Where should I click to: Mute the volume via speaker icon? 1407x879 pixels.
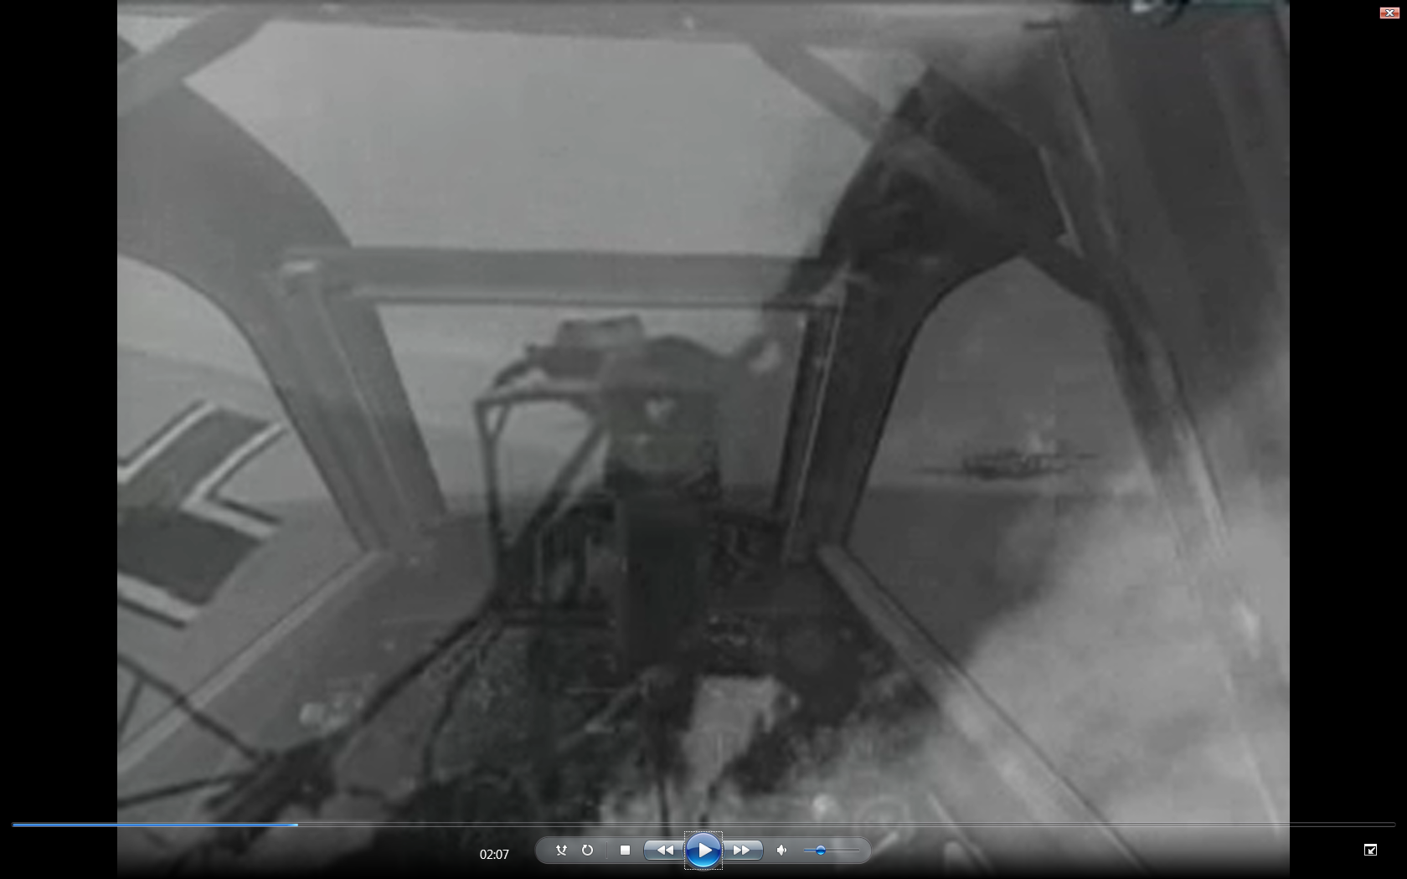pyautogui.click(x=781, y=851)
